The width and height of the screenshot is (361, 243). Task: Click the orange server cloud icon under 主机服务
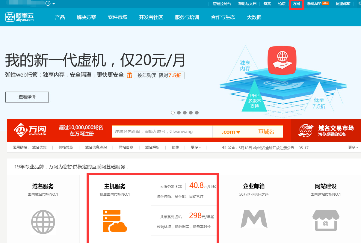coord(115,221)
